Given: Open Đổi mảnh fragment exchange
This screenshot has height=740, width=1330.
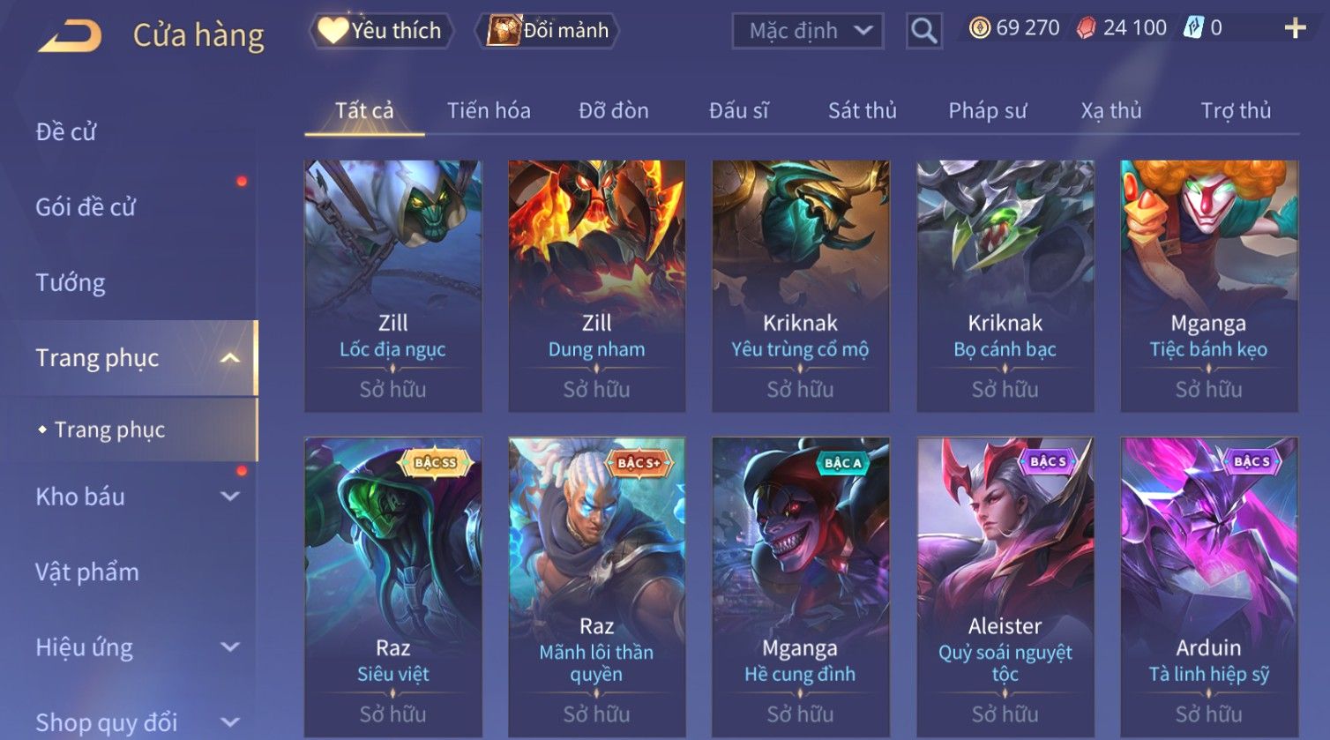Looking at the screenshot, I should 548,31.
